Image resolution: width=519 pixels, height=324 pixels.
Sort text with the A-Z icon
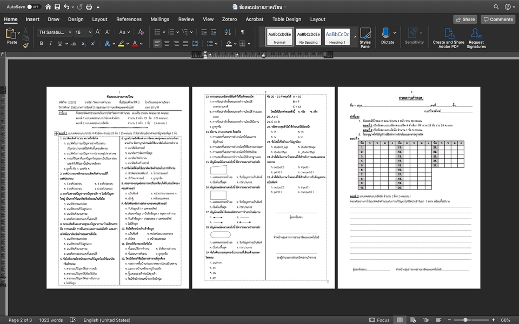pos(228,32)
